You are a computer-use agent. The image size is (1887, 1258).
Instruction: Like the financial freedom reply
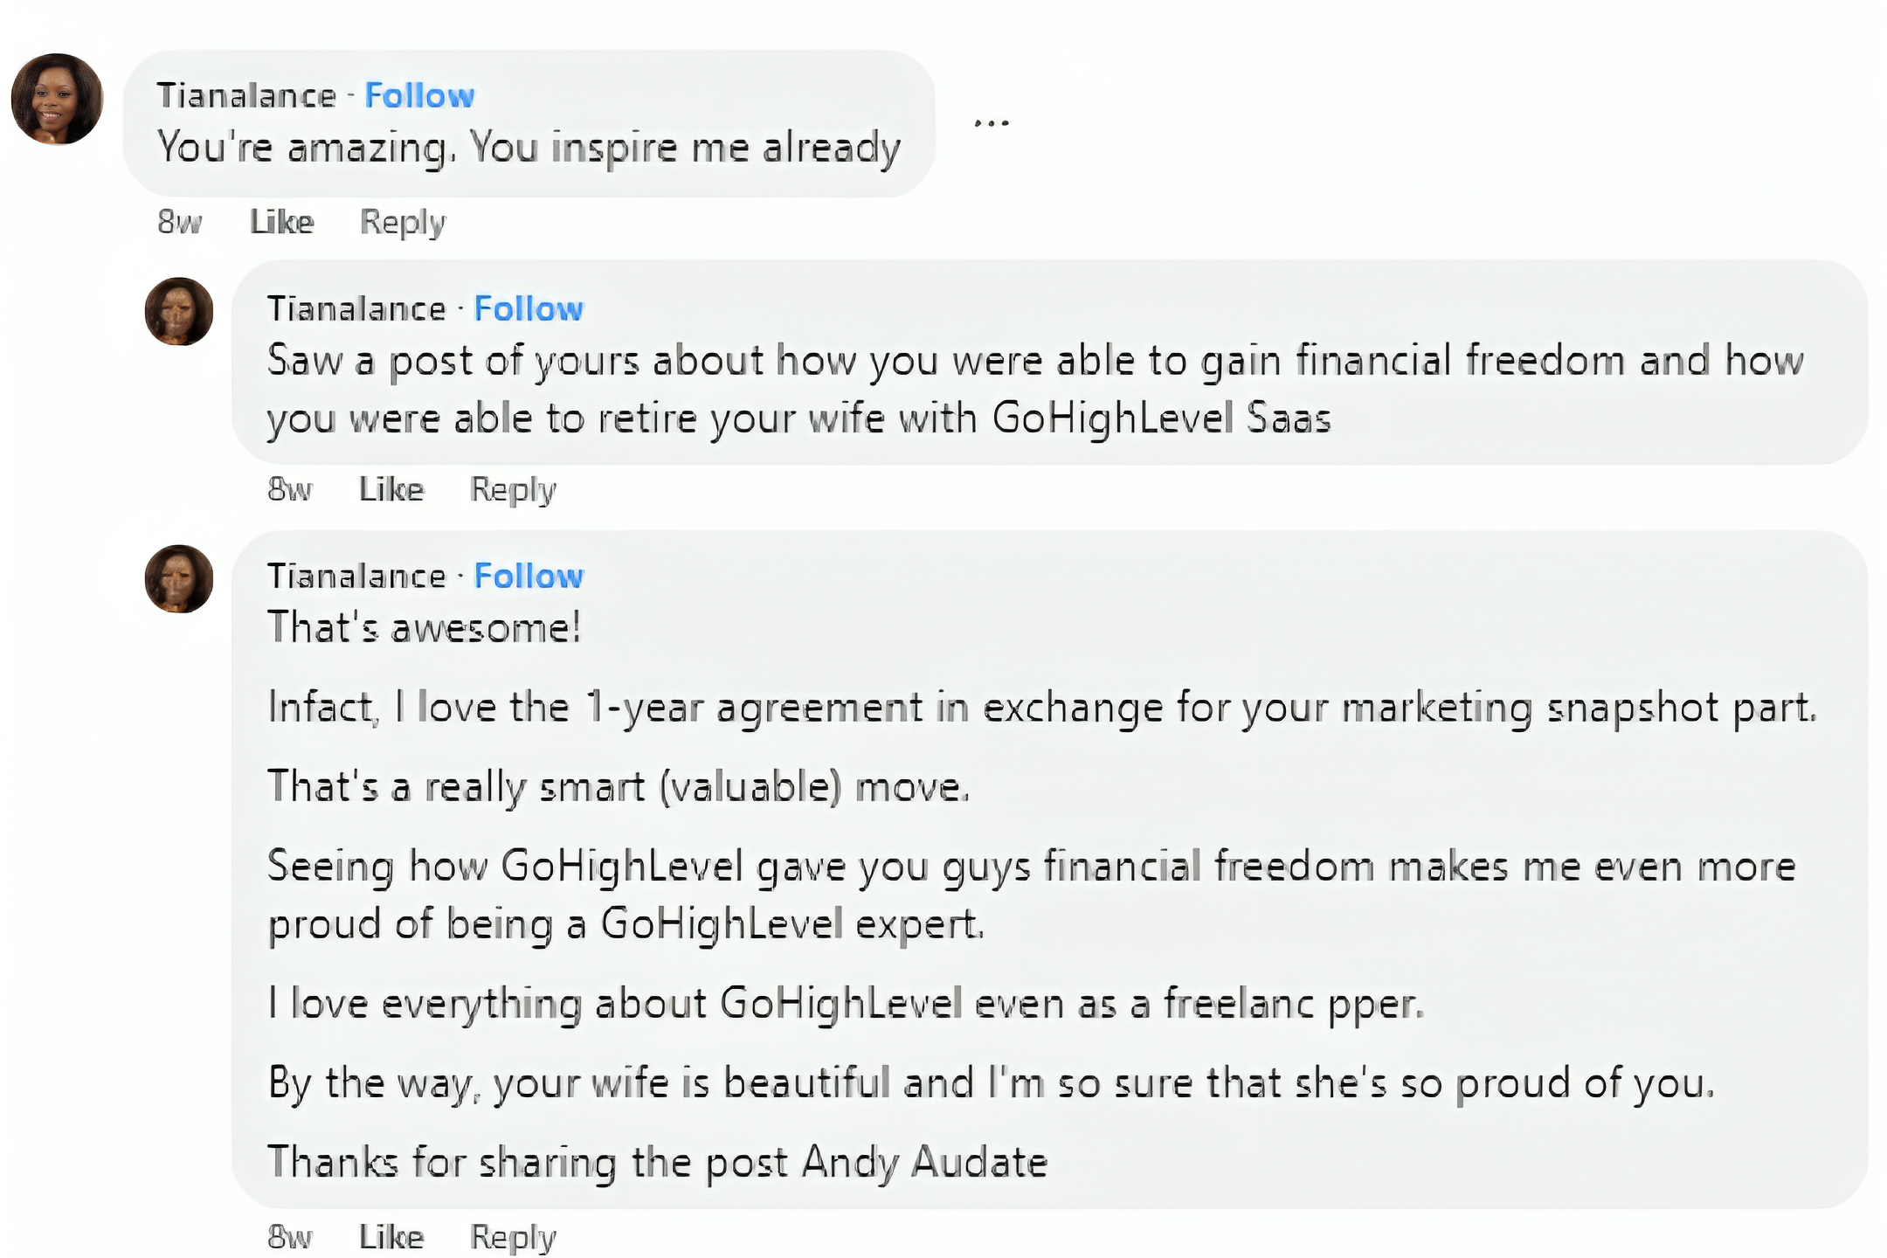point(391,489)
